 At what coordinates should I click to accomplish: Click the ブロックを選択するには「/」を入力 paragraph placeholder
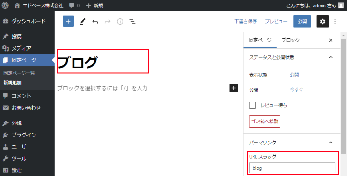click(x=103, y=88)
